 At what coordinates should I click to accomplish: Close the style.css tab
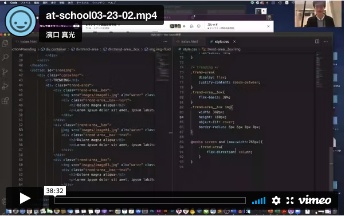pyautogui.click(x=234, y=42)
